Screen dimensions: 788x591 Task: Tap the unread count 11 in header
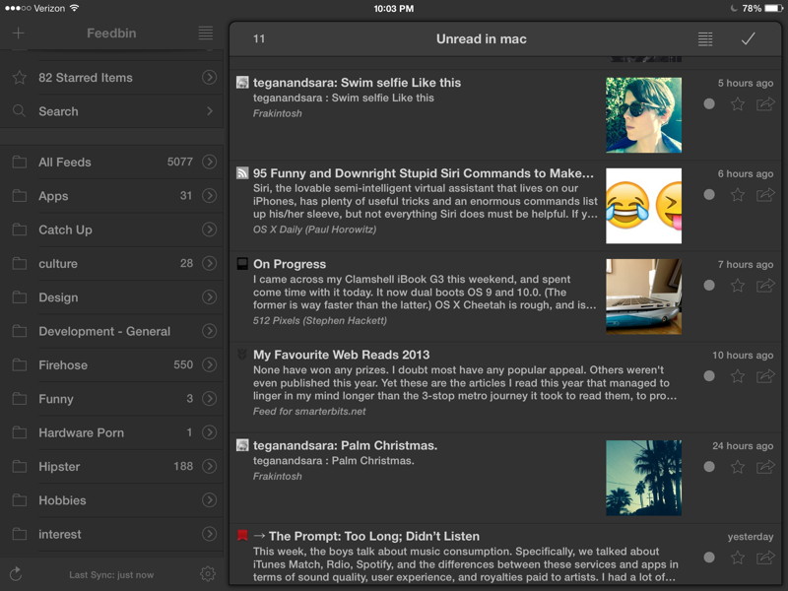259,38
